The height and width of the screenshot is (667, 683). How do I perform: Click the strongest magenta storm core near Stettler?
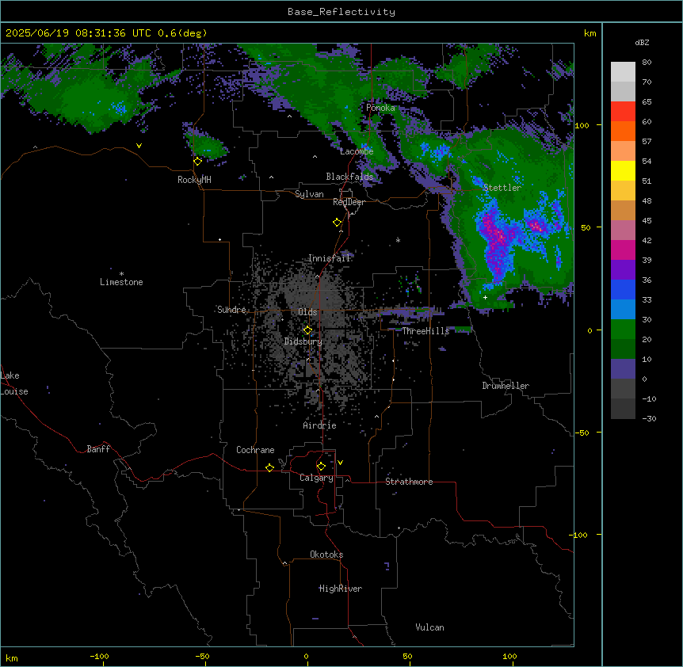[x=498, y=238]
